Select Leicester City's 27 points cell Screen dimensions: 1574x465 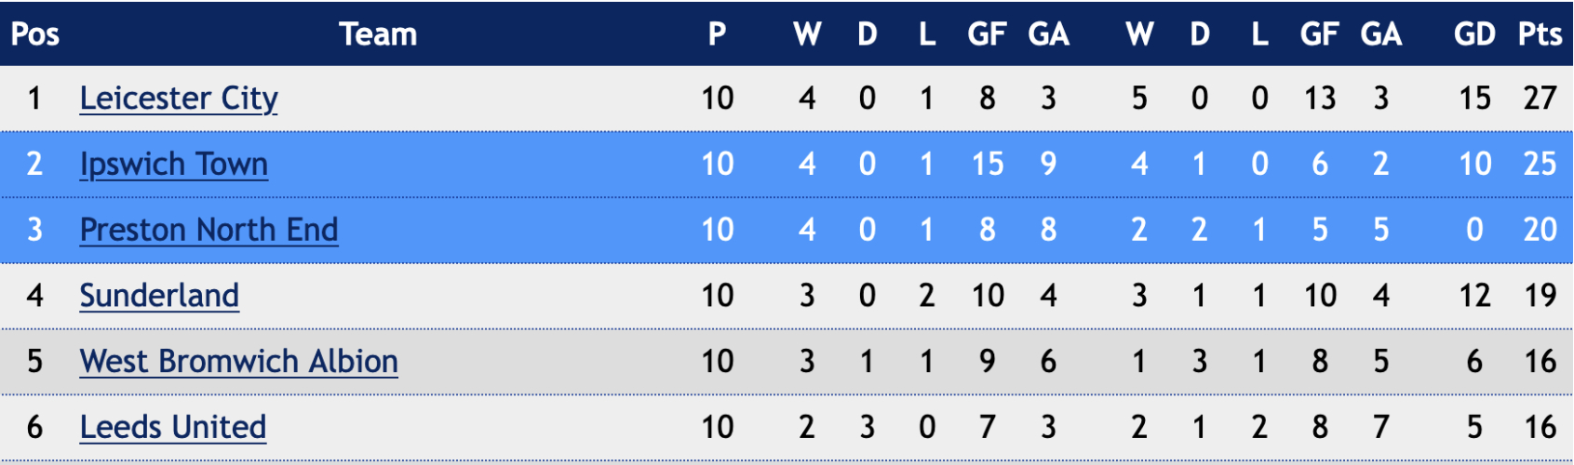(1540, 99)
